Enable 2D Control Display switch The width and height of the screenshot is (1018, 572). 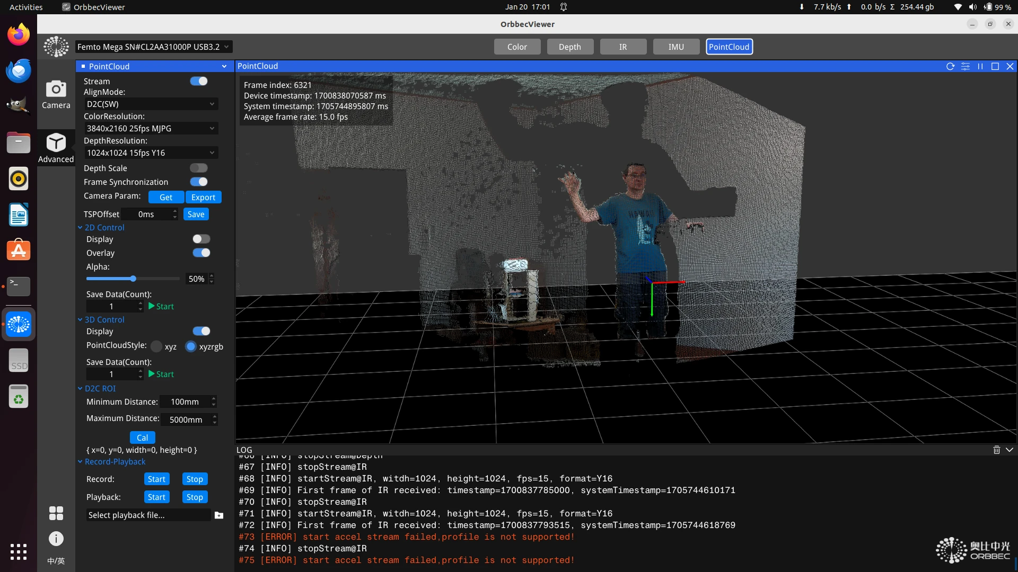click(x=201, y=239)
